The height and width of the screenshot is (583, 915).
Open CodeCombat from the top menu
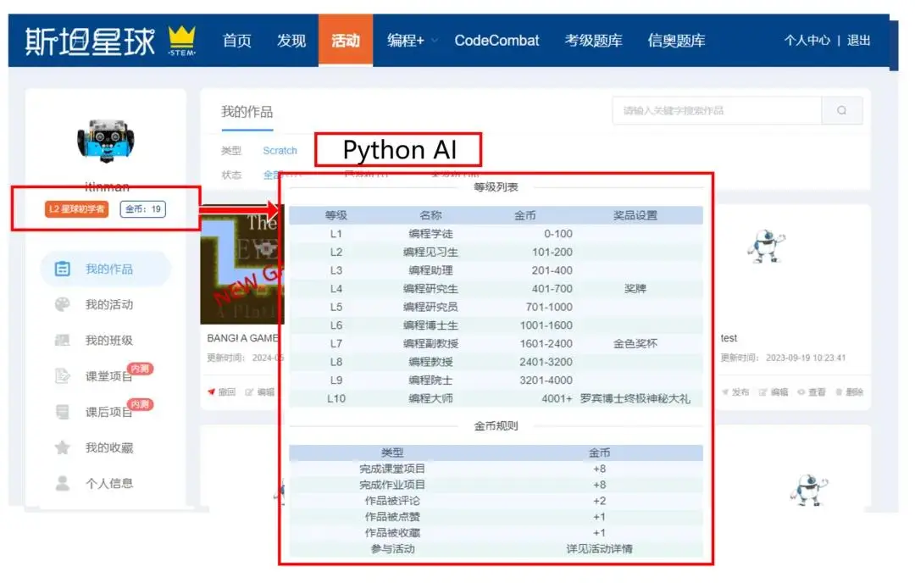(x=496, y=40)
